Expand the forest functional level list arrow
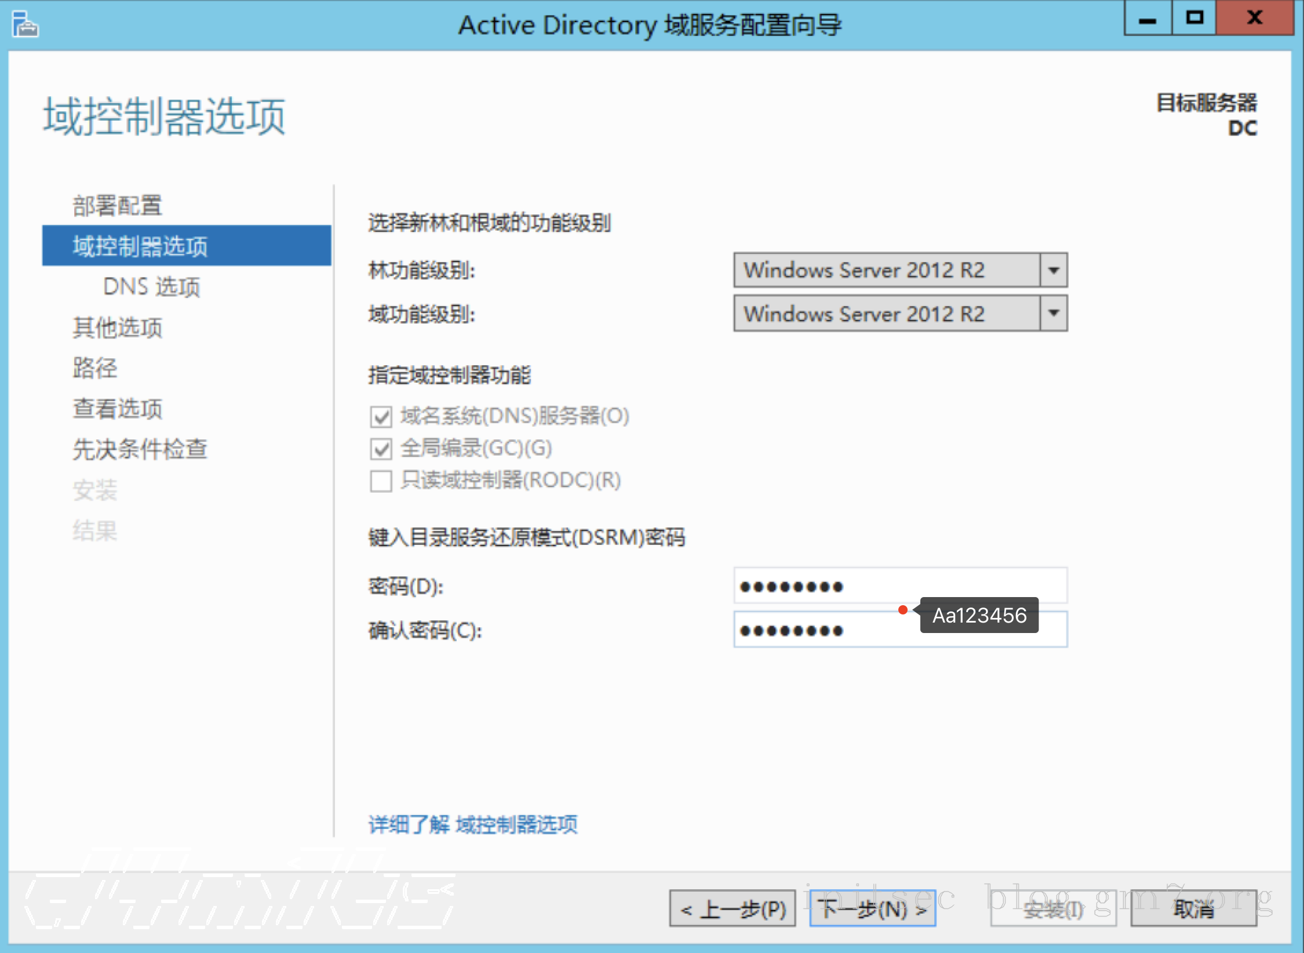 pyautogui.click(x=1054, y=270)
